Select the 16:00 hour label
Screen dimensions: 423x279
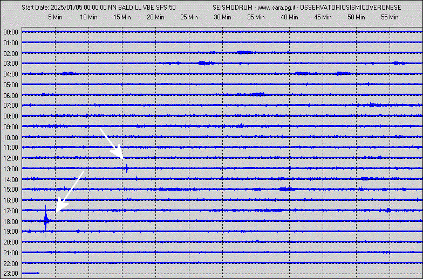tap(11, 200)
